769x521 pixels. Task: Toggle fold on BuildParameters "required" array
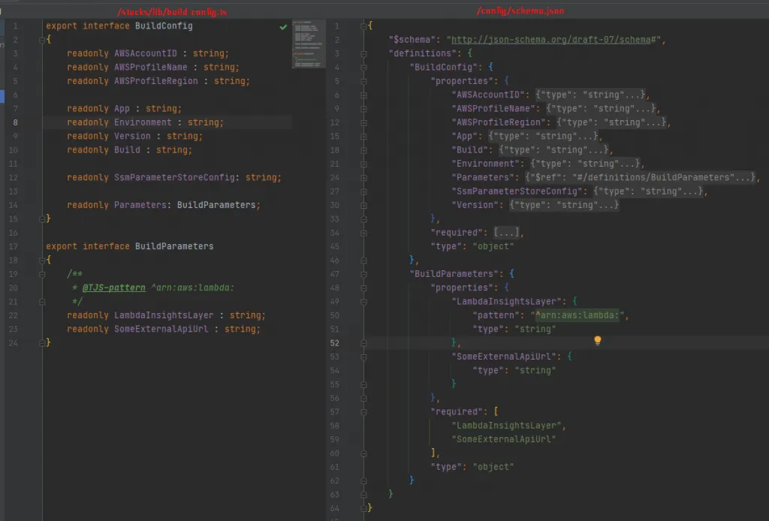click(x=365, y=411)
